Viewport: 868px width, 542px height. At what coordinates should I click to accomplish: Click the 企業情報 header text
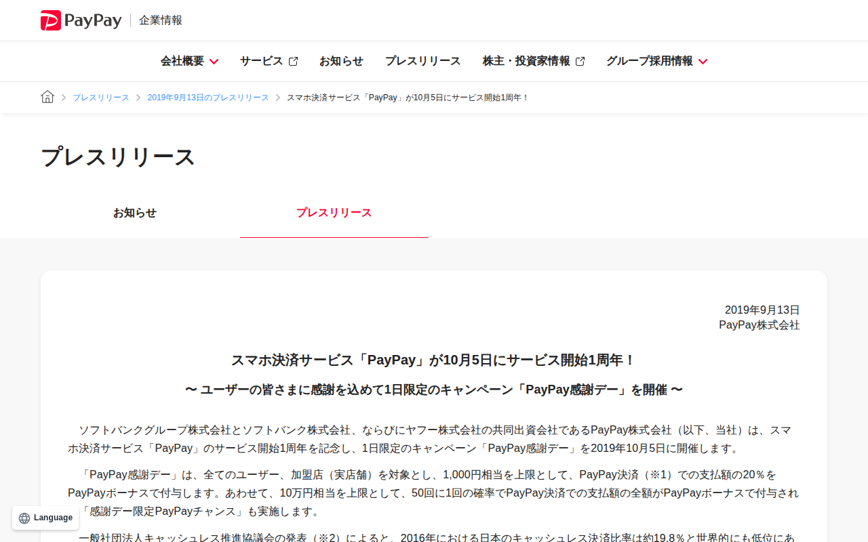click(x=161, y=20)
